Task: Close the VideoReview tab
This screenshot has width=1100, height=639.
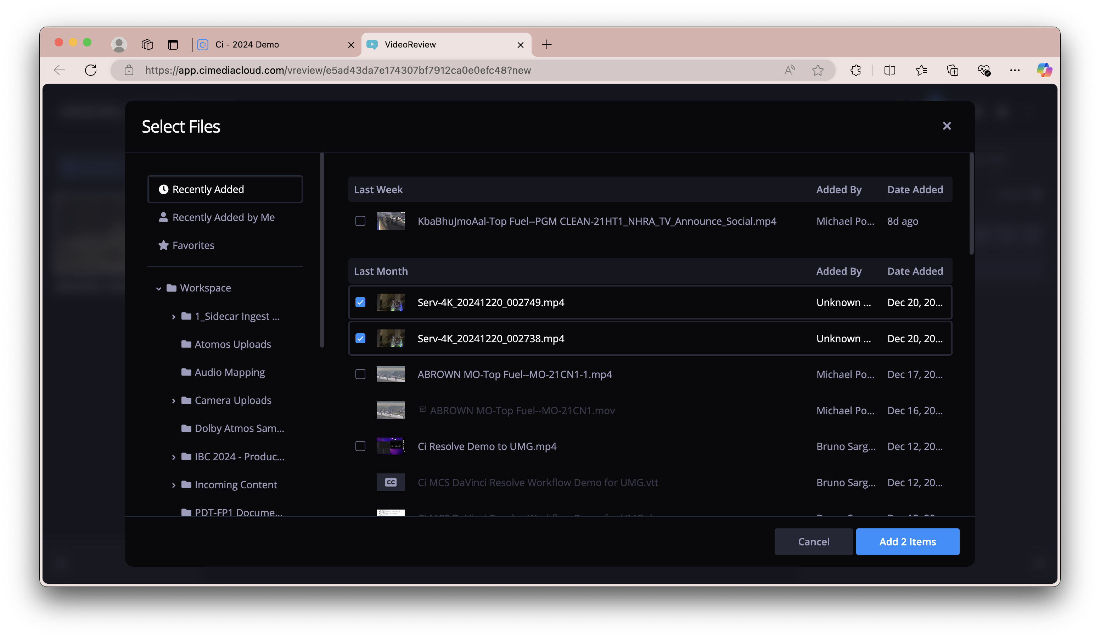Action: tap(520, 45)
